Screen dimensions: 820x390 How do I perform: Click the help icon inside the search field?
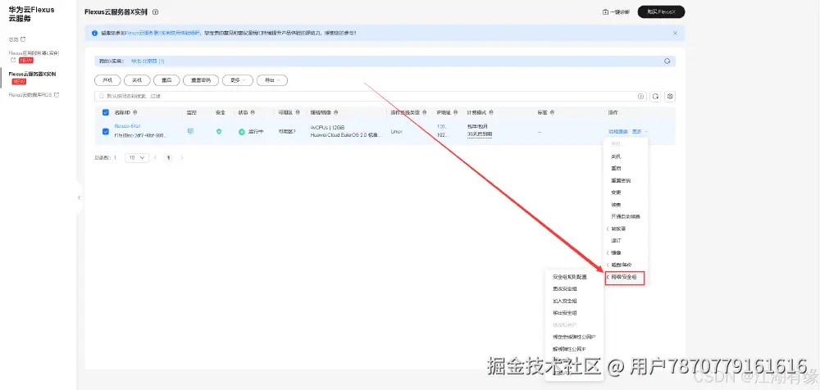(x=640, y=96)
